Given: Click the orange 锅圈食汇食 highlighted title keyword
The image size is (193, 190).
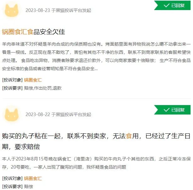Looking at the screenshot, I should [18, 32].
